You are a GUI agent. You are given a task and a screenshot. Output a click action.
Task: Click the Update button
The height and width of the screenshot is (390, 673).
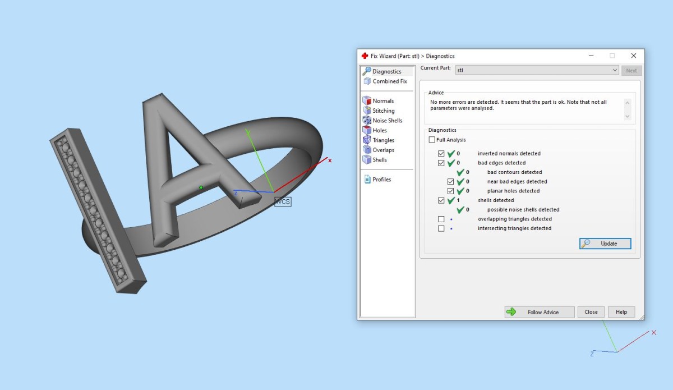coord(605,244)
